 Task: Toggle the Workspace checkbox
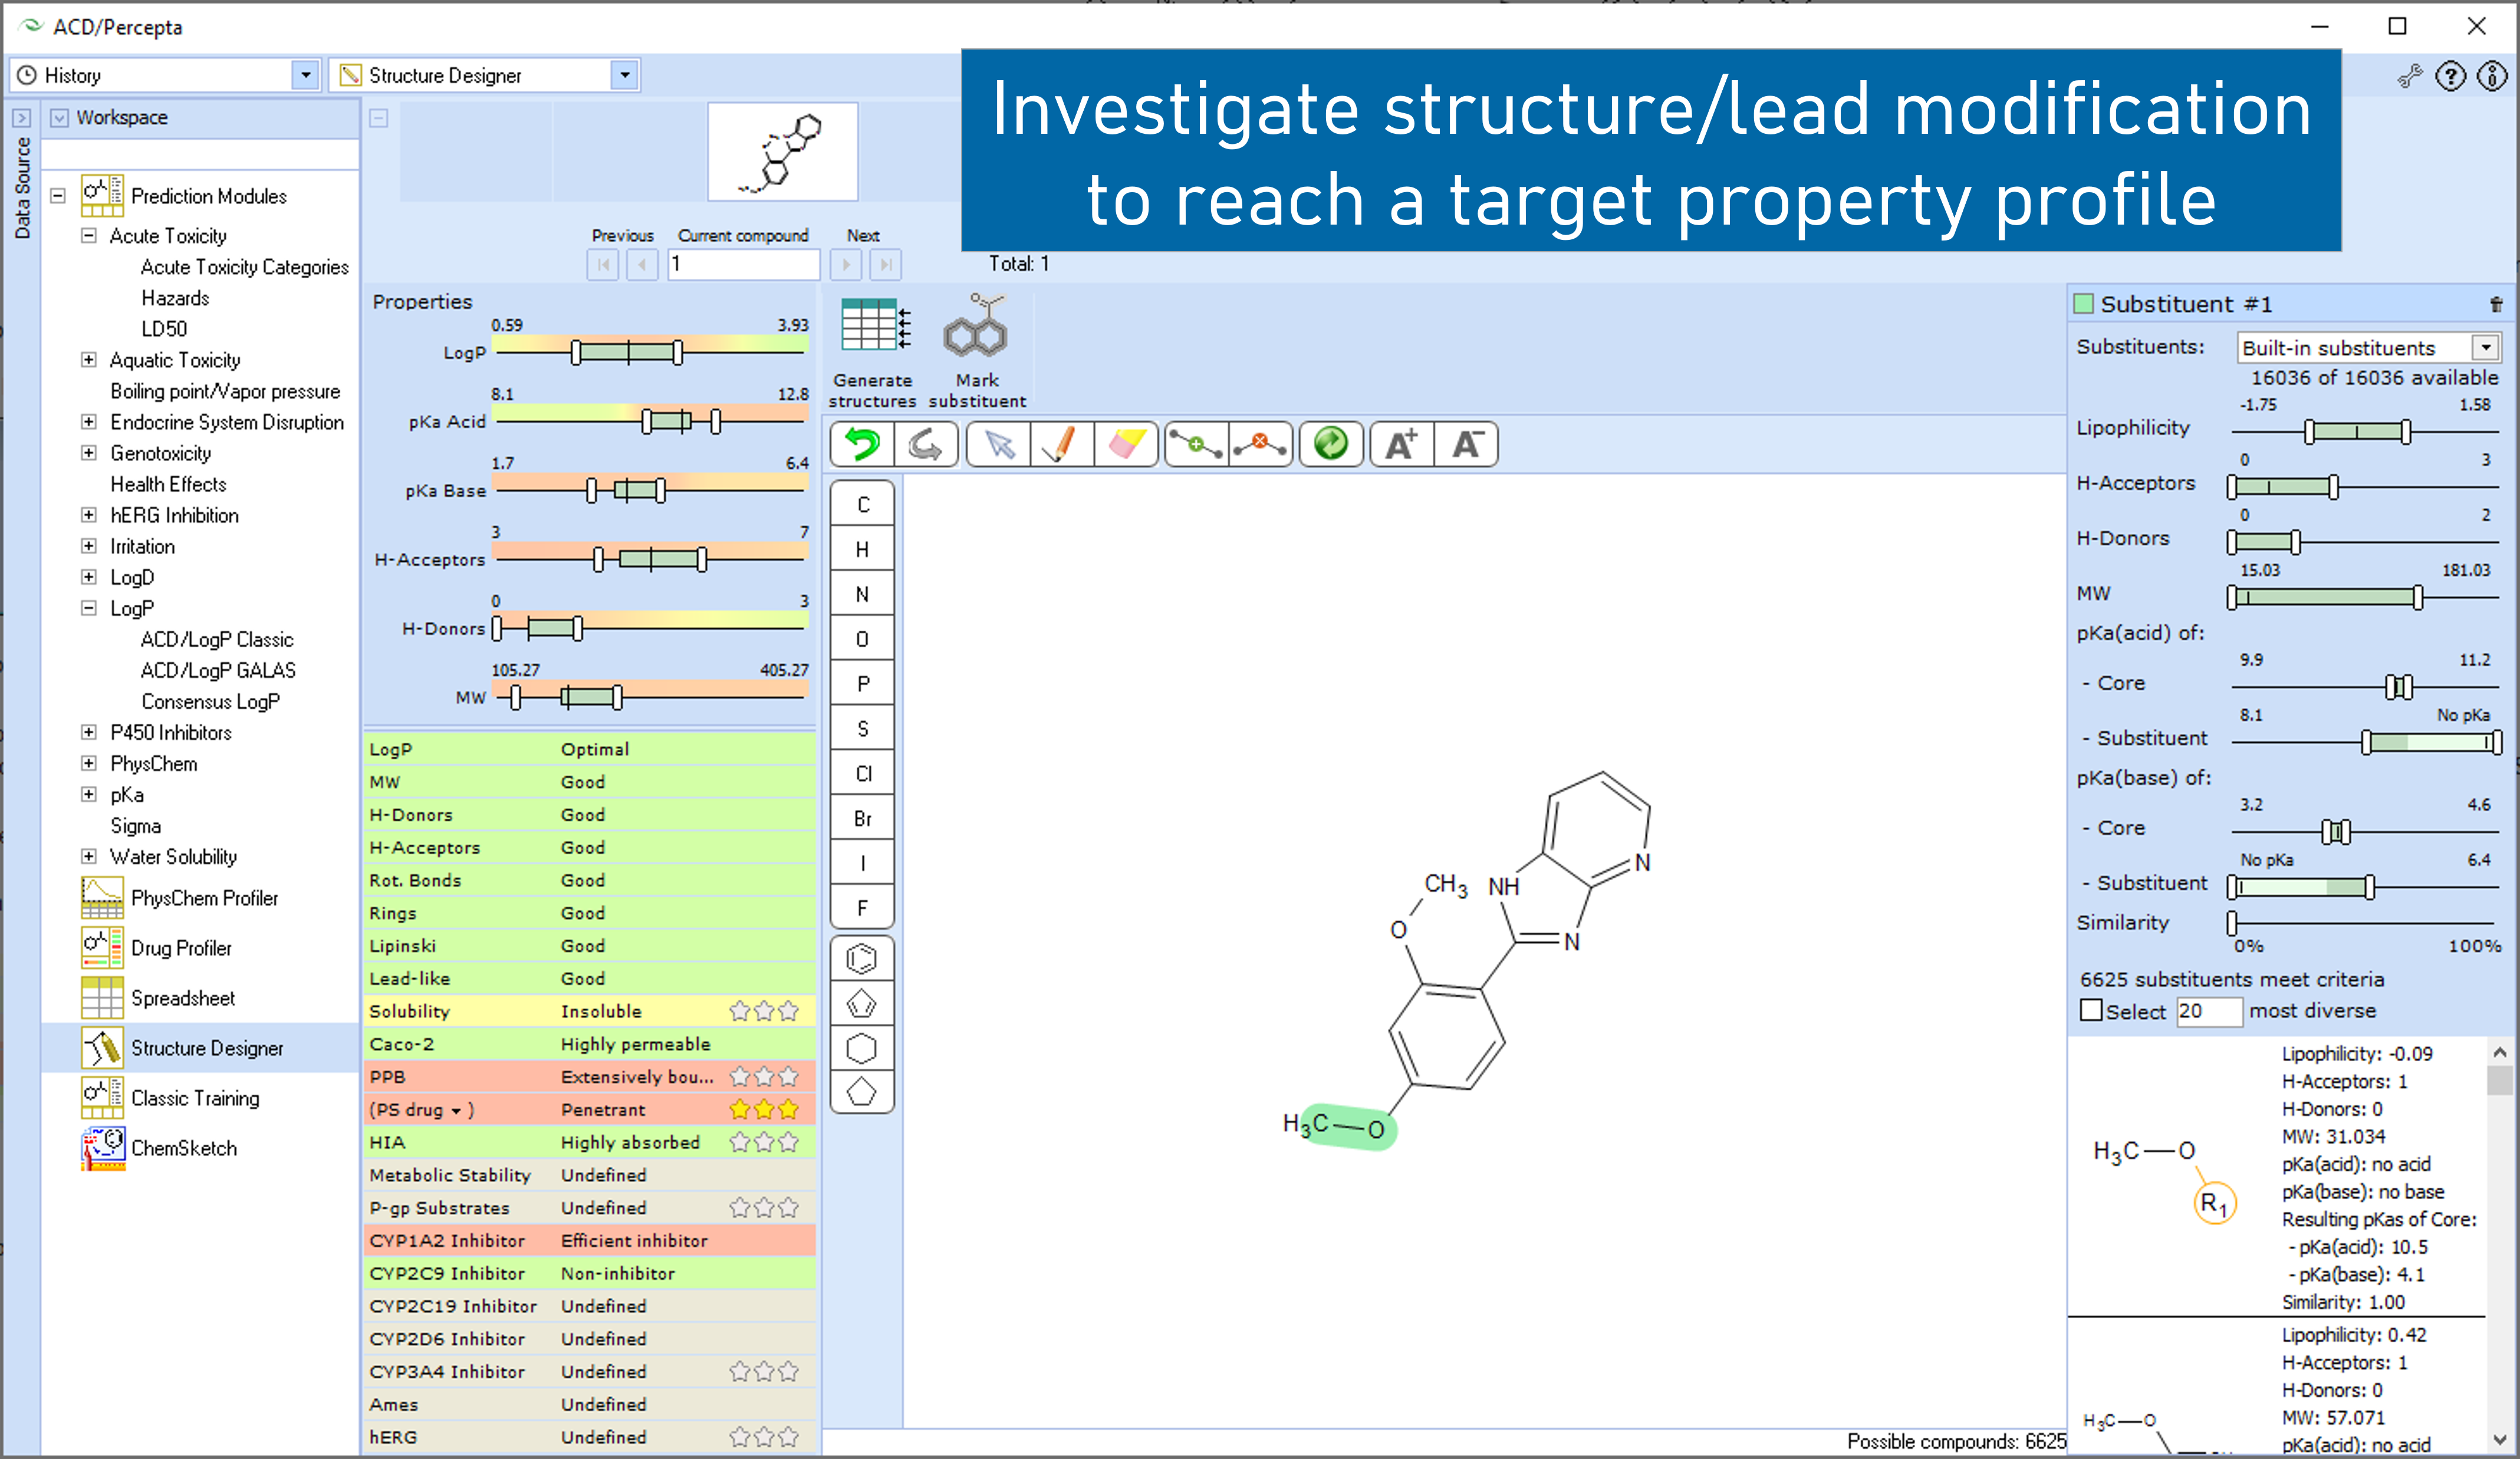click(x=60, y=118)
